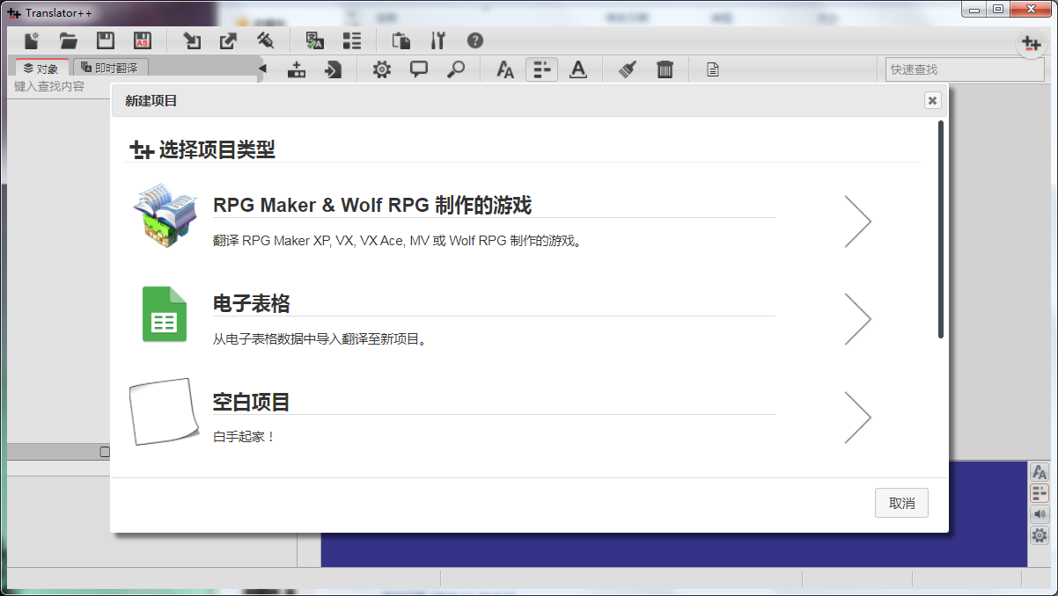Screen dimensions: 1058x596
Task: Click the batch translation icon
Action: pyautogui.click(x=315, y=40)
